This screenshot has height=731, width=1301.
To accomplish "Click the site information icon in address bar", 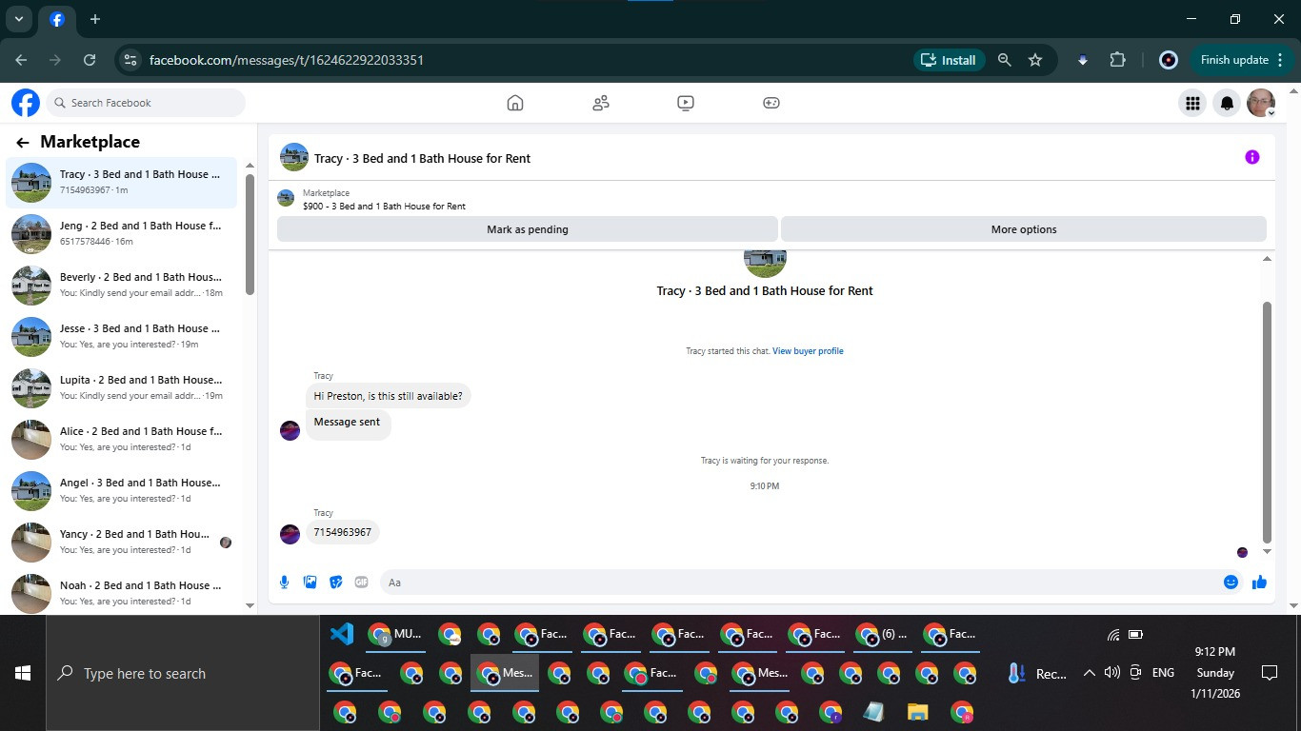I will coord(130,60).
